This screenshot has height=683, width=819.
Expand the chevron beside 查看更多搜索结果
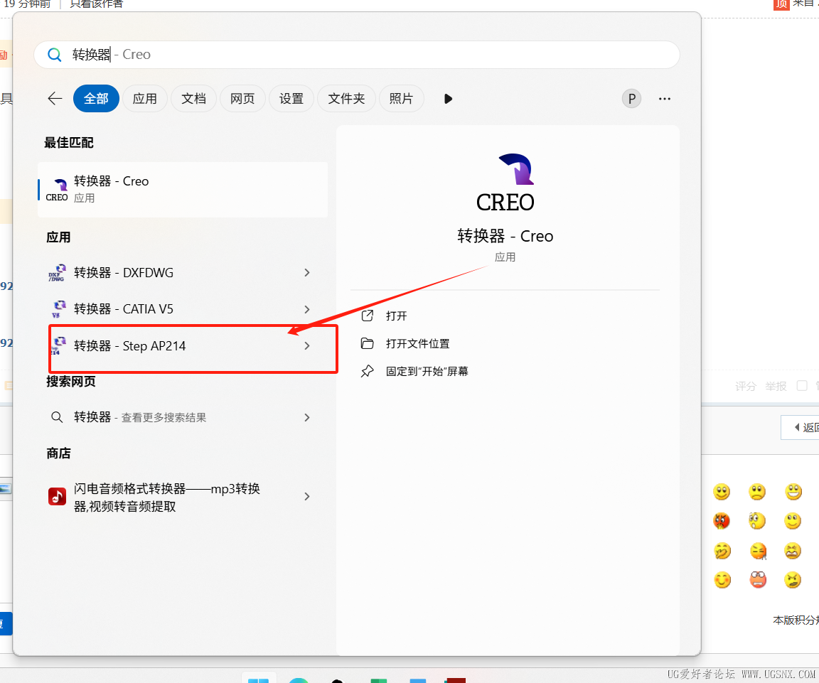tap(306, 417)
